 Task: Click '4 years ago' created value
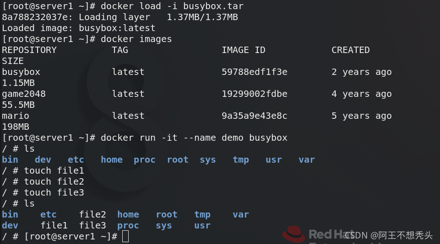pyautogui.click(x=361, y=94)
